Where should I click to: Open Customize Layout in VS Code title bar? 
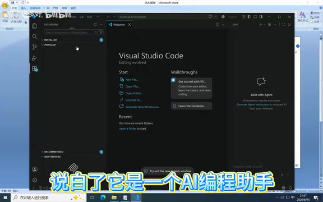(x=243, y=17)
